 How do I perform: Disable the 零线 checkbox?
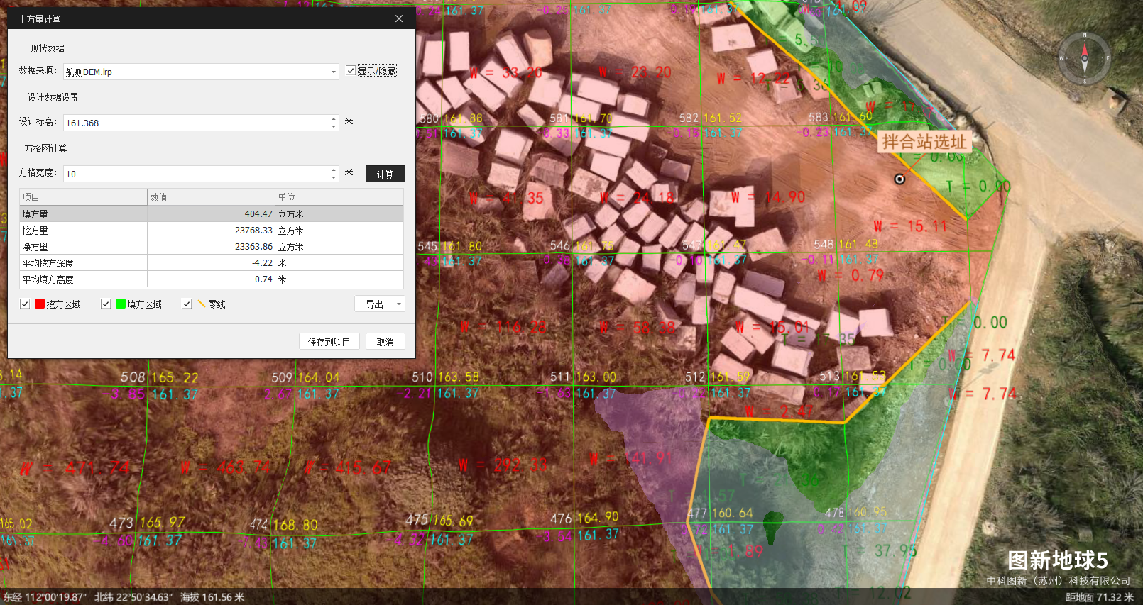(187, 304)
